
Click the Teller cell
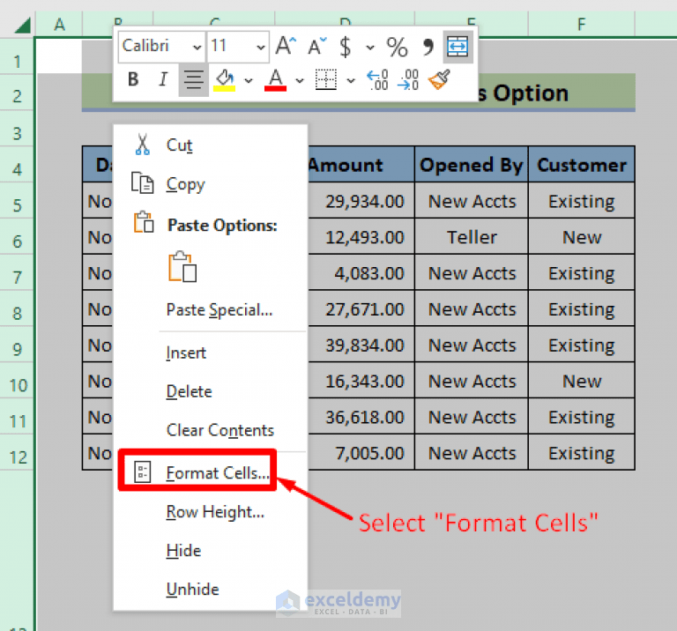(x=472, y=237)
